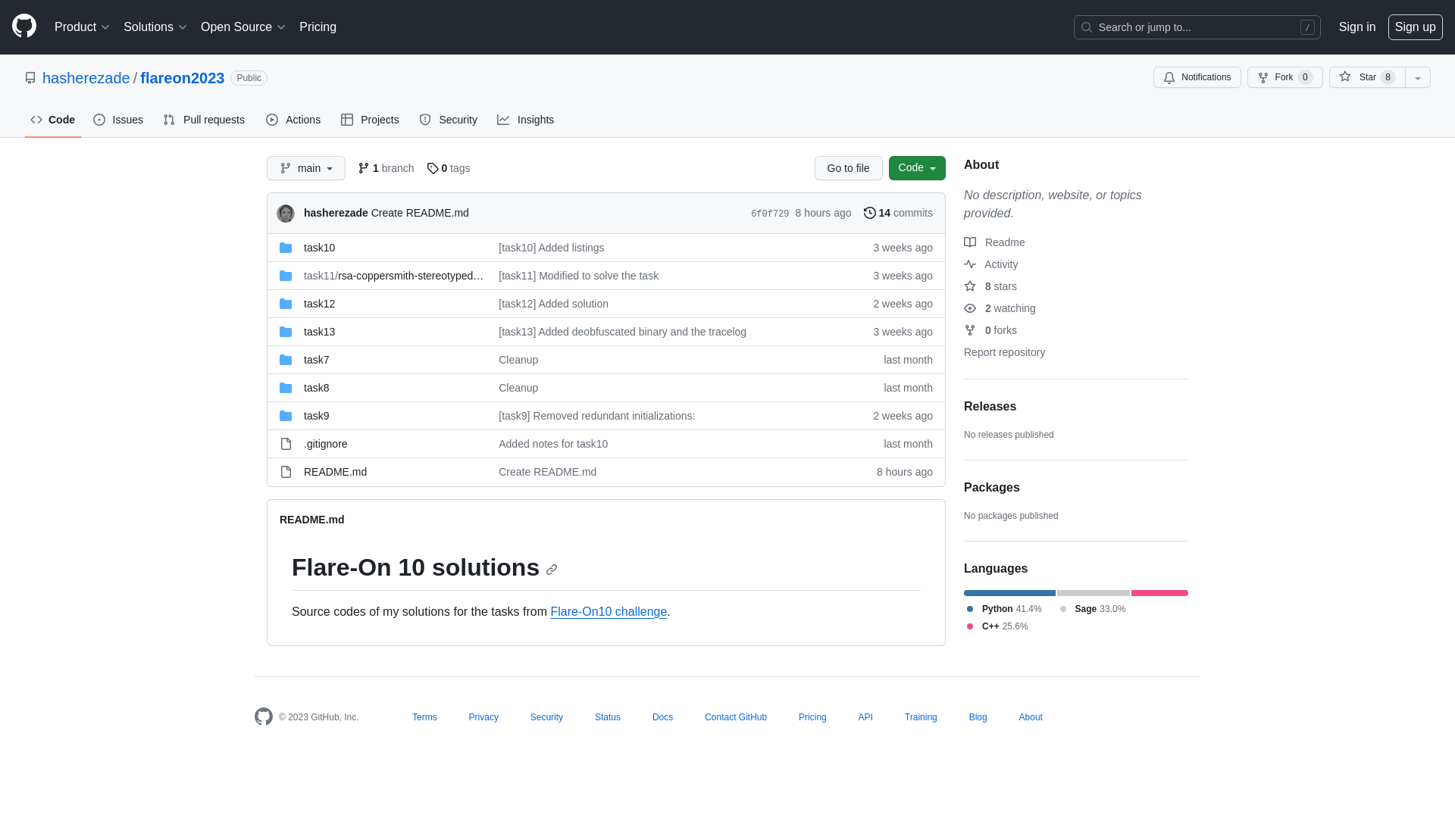Click the C++ segment of the language bar
This screenshot has width=1455, height=818.
1159,593
